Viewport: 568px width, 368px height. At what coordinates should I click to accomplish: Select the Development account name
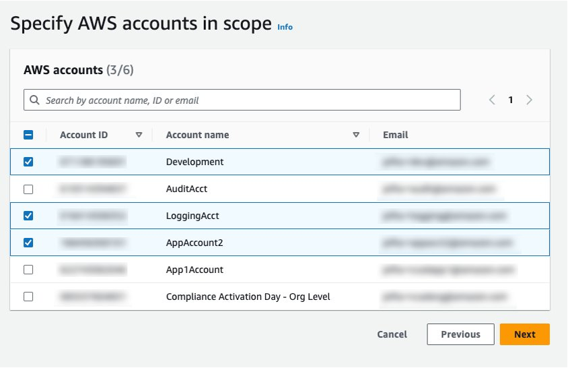(x=194, y=162)
